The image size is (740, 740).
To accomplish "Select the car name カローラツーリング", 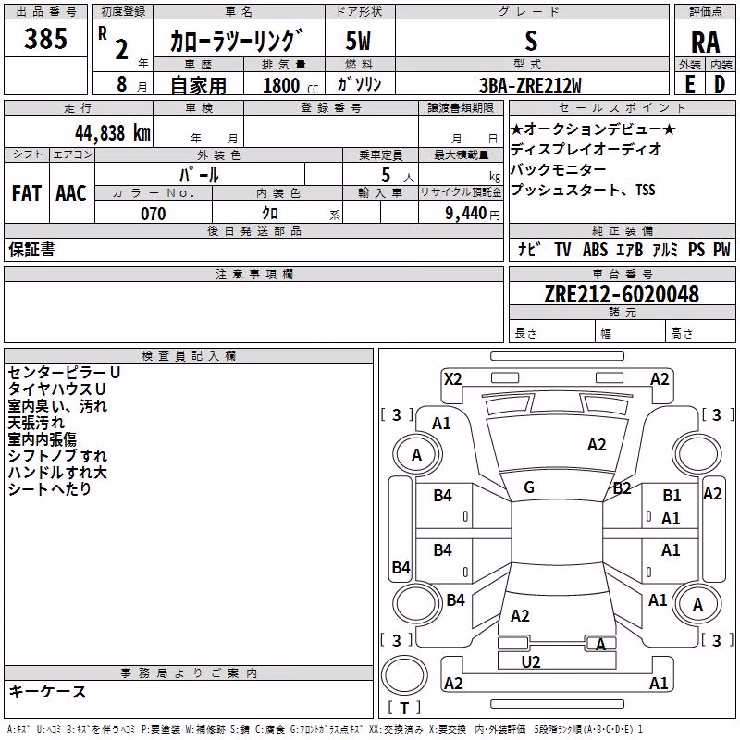I will pos(236,40).
